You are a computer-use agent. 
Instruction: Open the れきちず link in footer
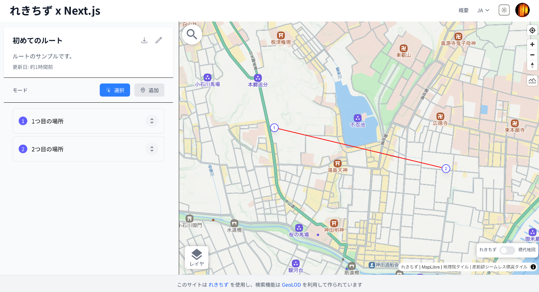219,285
